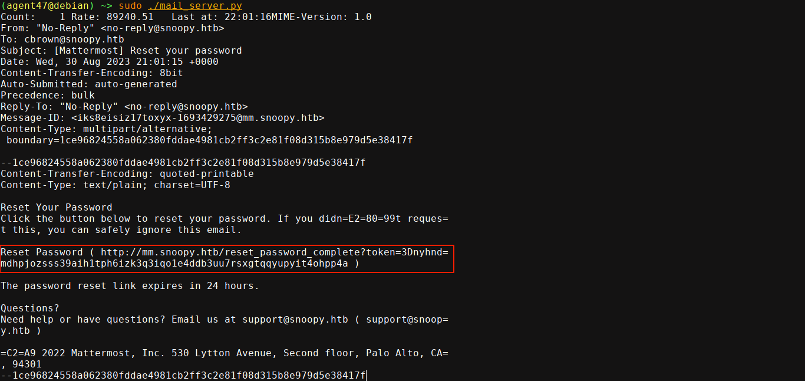
Task: Click the "Reset Your Password" heading line
Action: click(56, 208)
